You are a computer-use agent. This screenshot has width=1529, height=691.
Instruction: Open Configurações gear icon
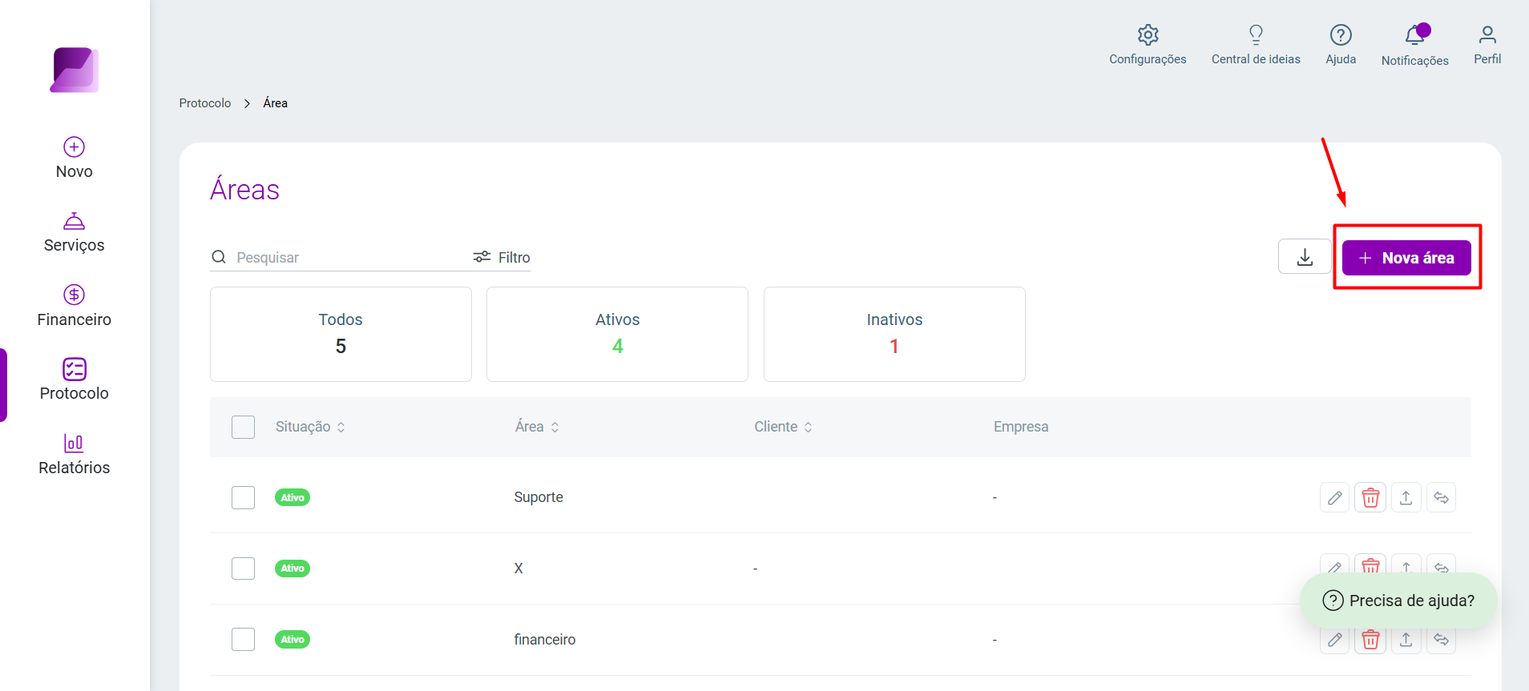(x=1148, y=35)
